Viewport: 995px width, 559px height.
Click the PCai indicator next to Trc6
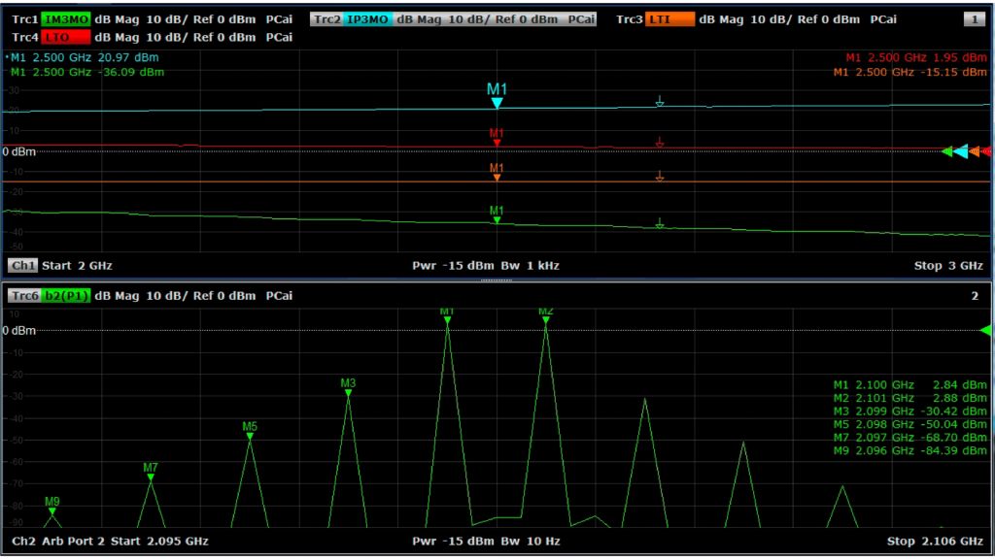click(281, 295)
